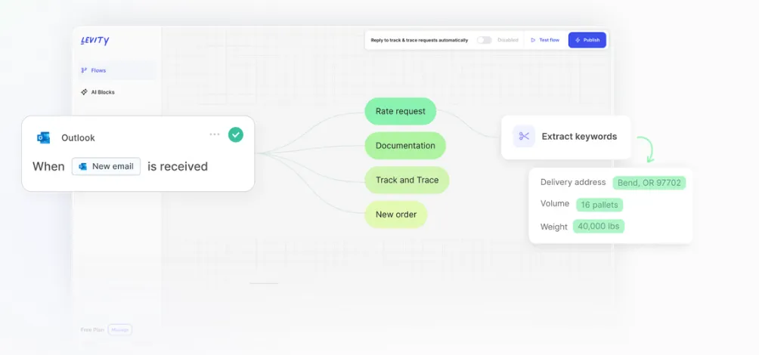Click the Bend, OR 97702 value
Screen dimensions: 759x355
[x=649, y=183]
